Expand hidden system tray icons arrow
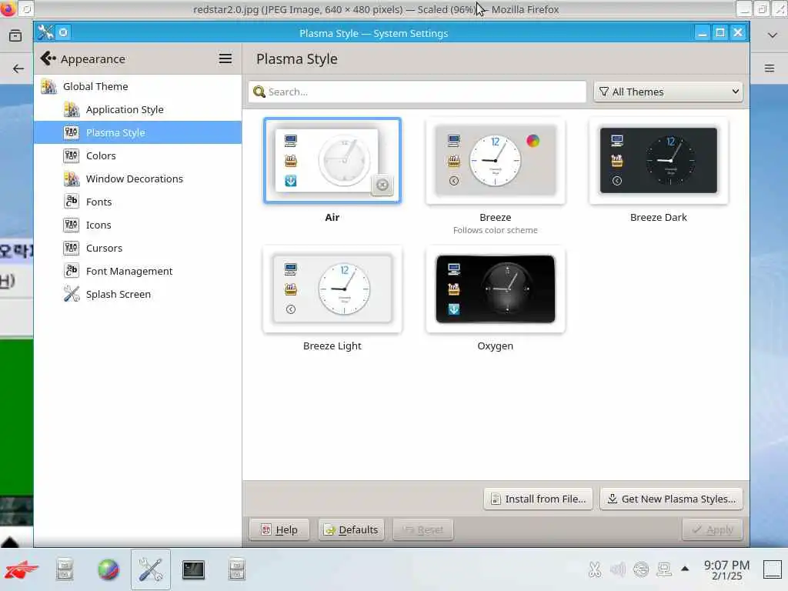This screenshot has width=788, height=591. point(684,569)
